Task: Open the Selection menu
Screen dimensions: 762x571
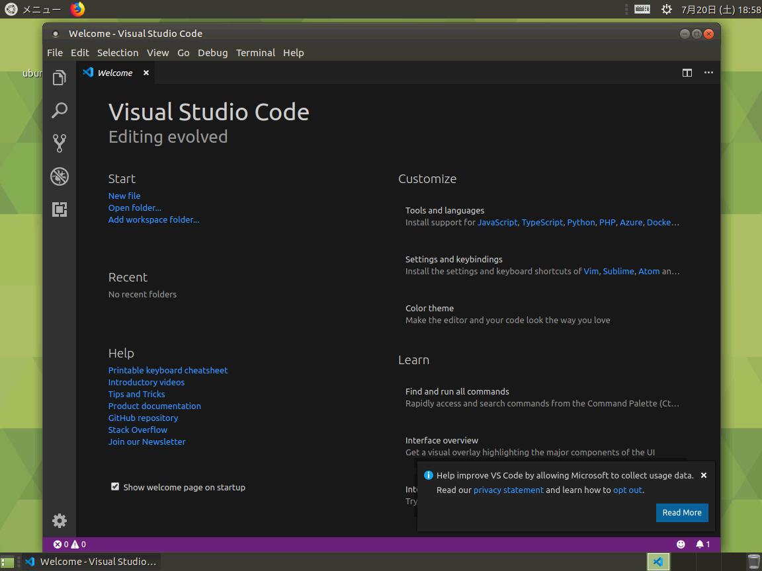Action: point(118,53)
